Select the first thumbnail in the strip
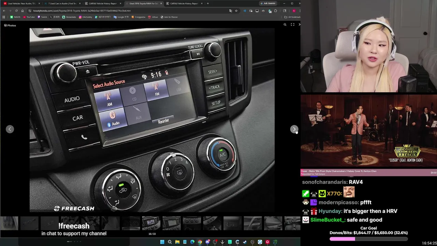 coord(9,223)
